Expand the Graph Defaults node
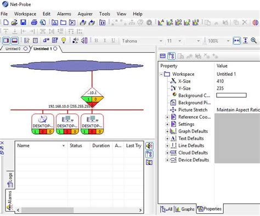Image resolution: width=260 pixels, height=216 pixels. pyautogui.click(x=167, y=131)
